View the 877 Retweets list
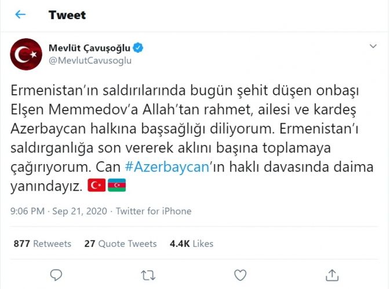This screenshot has width=390, height=289. click(42, 244)
